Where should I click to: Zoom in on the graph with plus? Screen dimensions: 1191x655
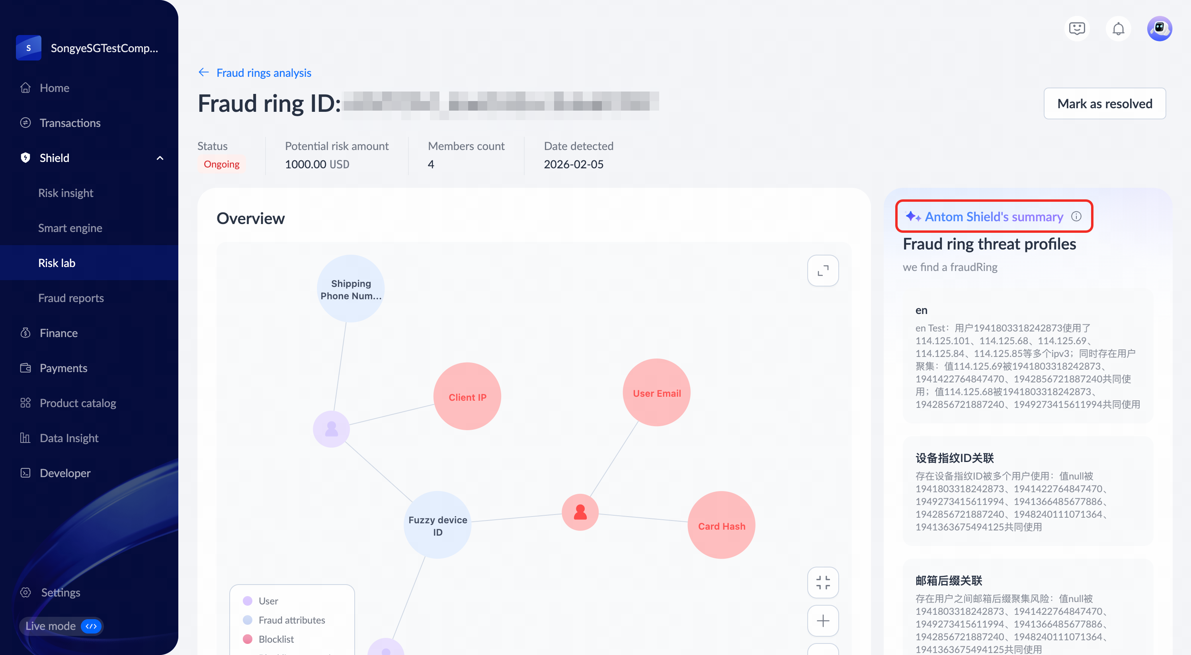pos(822,621)
